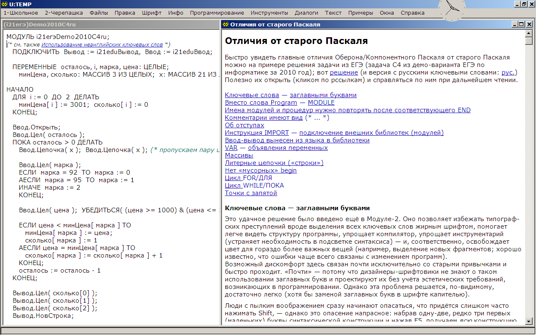This screenshot has height=335, width=536.
Task: Open the Окна menu
Action: (387, 13)
